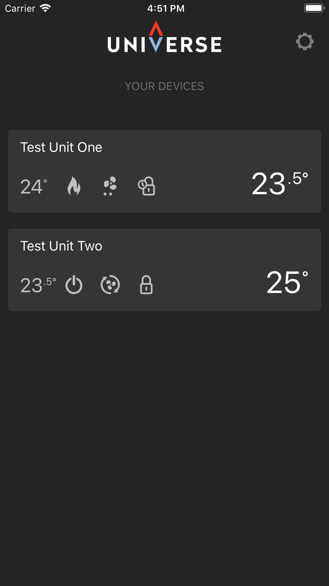Open the settings gear icon
The width and height of the screenshot is (329, 586).
tap(305, 42)
